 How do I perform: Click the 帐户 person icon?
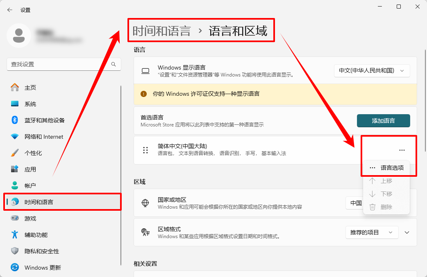click(x=15, y=185)
